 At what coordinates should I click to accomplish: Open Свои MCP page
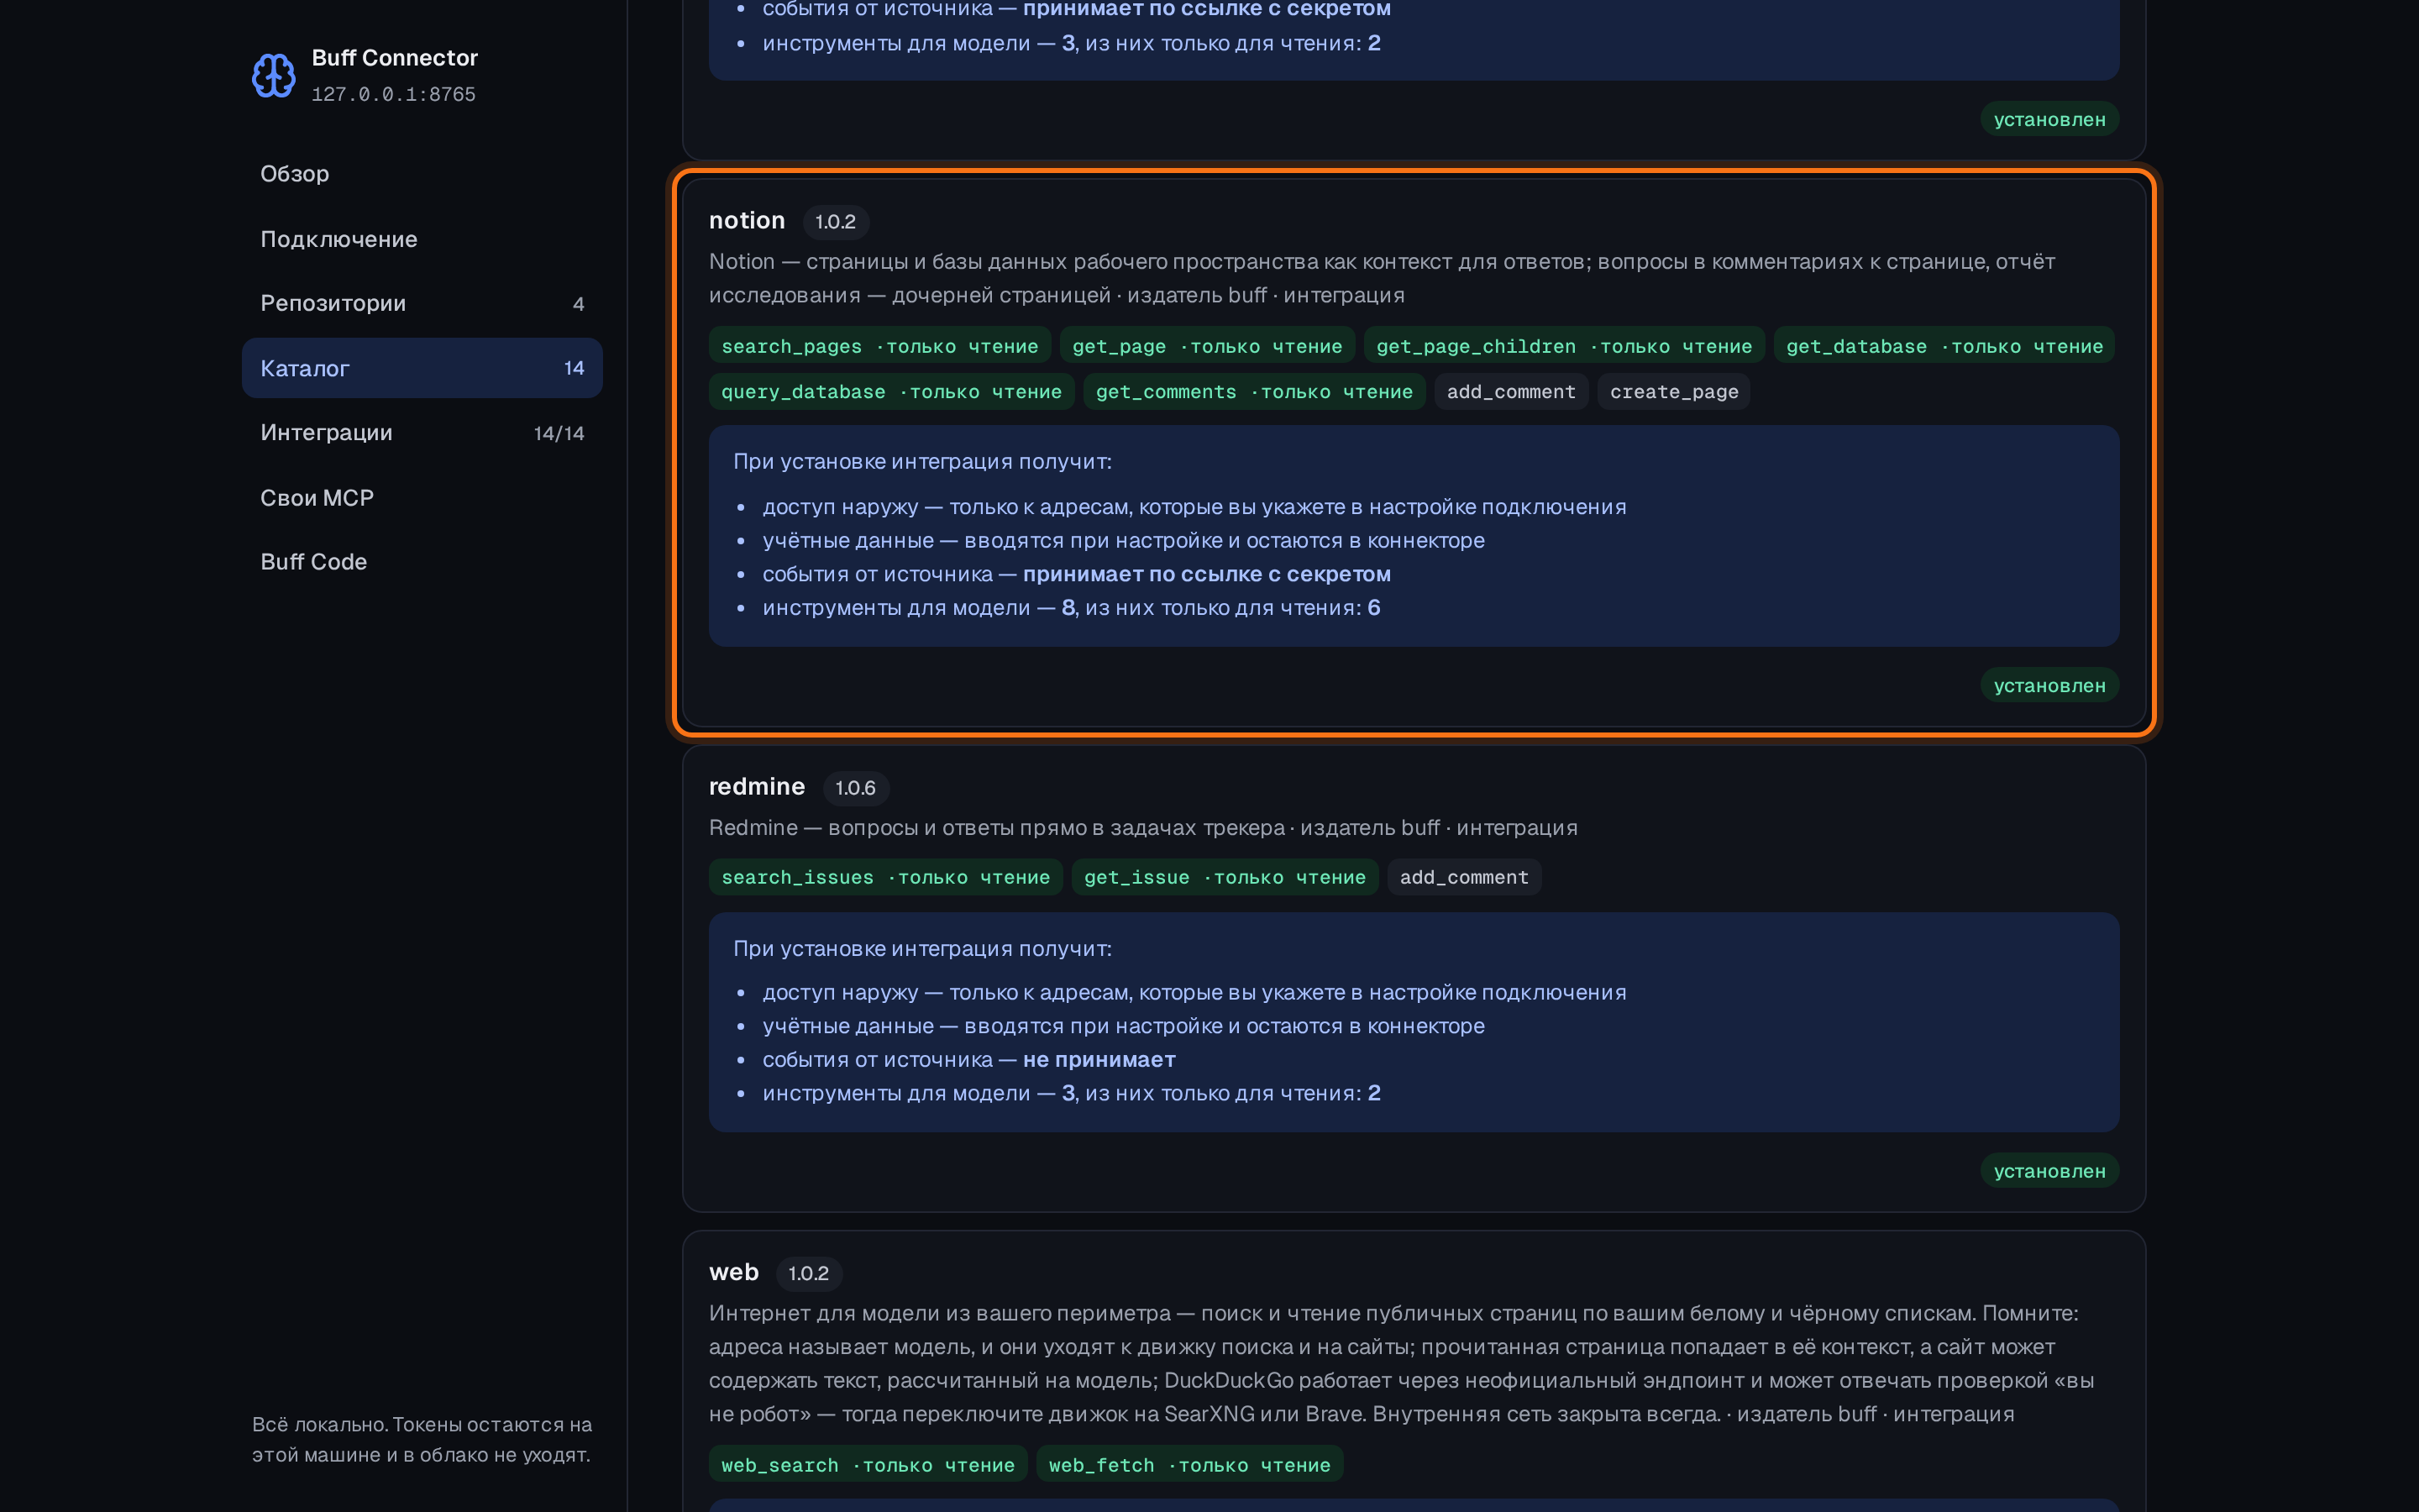422,497
